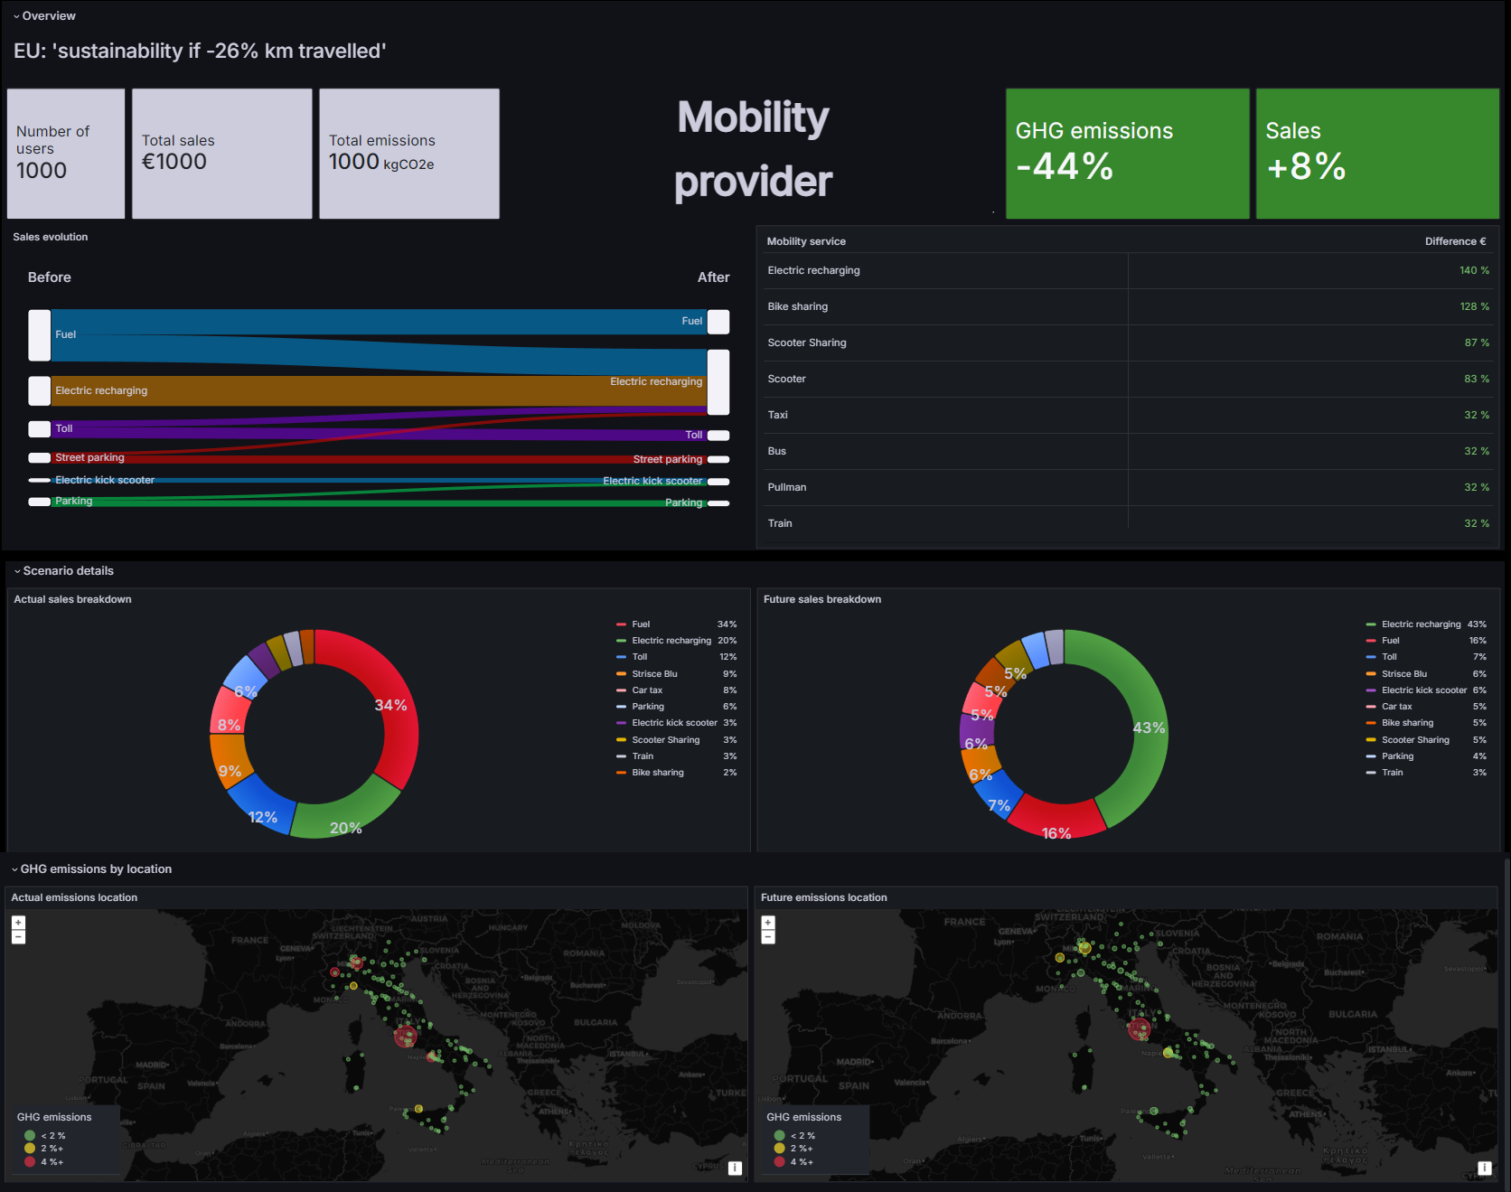The width and height of the screenshot is (1511, 1192).
Task: Collapse the GHG emissions by location row
Action: (x=91, y=869)
